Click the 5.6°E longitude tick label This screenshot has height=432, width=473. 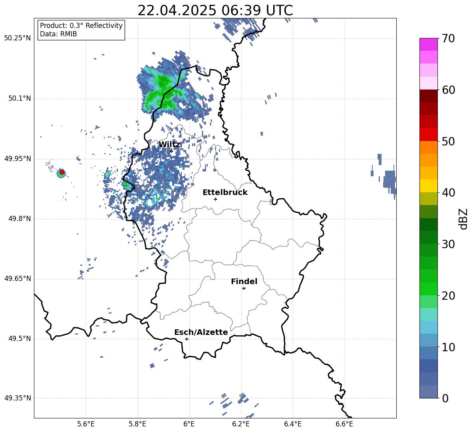click(x=86, y=424)
